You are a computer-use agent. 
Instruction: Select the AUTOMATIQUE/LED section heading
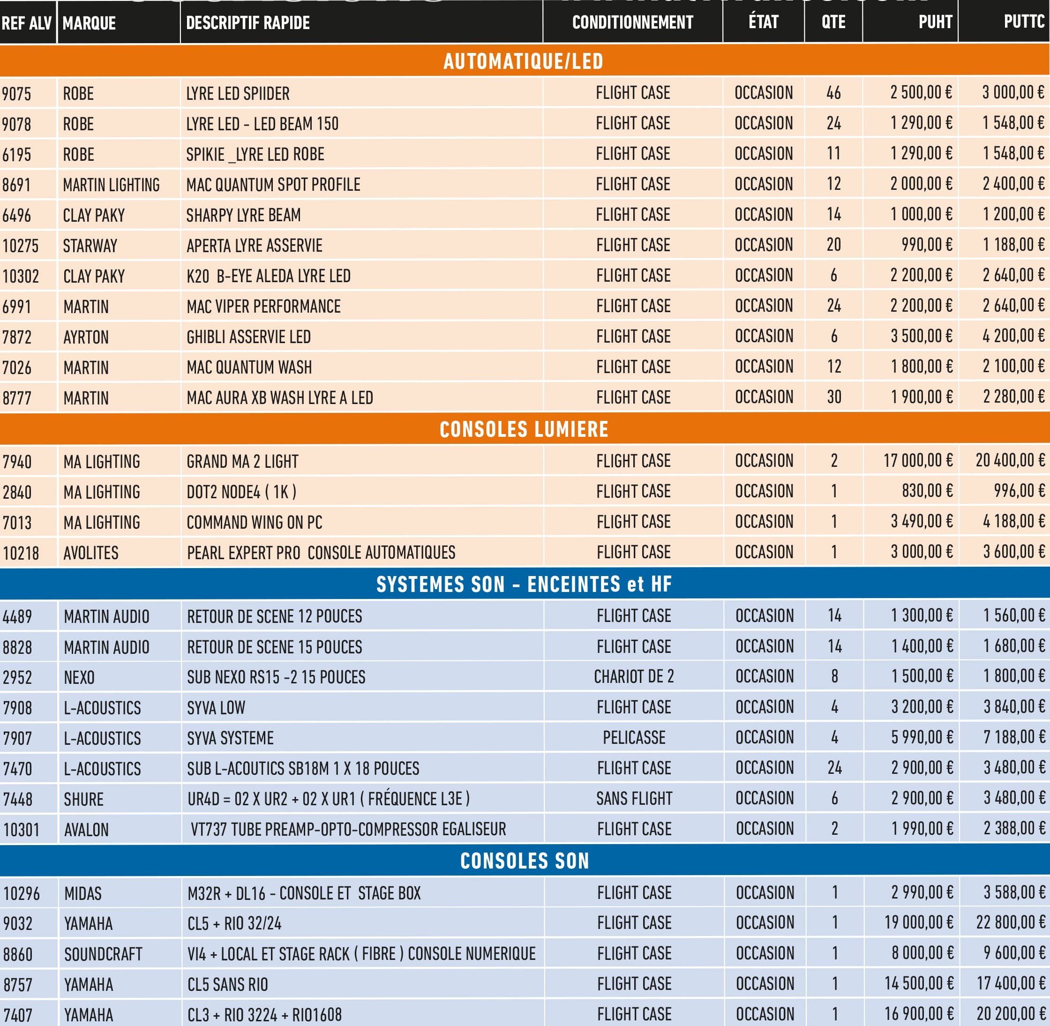[524, 61]
